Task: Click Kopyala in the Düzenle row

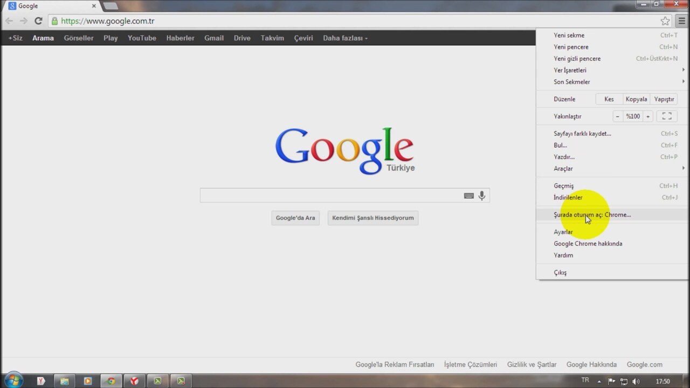Action: 636,99
